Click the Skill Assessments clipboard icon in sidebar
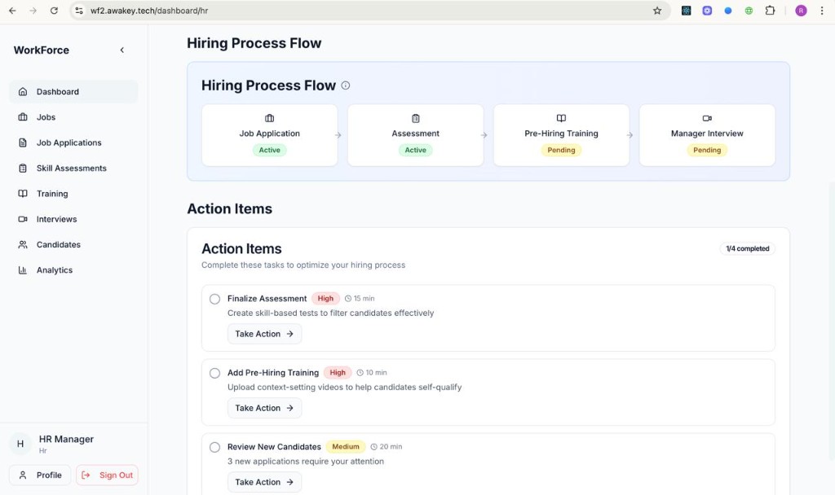835x495 pixels. tap(23, 168)
